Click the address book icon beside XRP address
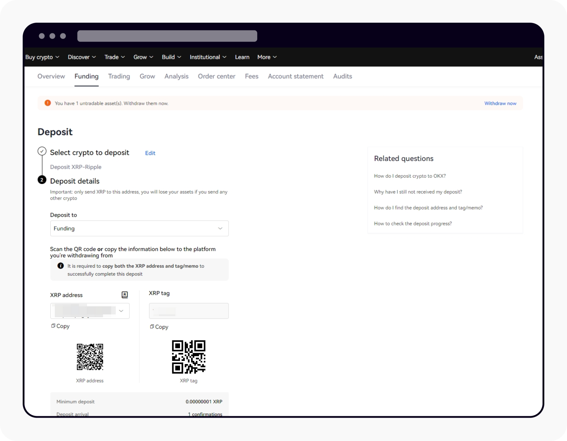 (125, 295)
